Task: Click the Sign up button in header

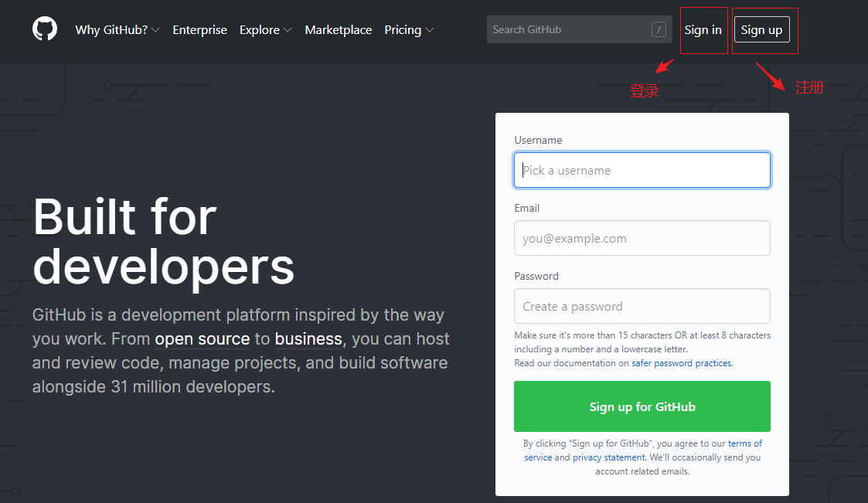Action: (761, 30)
